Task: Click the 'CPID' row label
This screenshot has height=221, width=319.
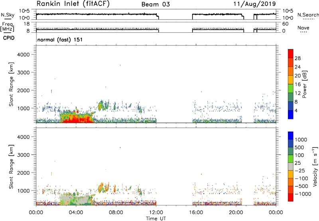Action: pos(9,38)
